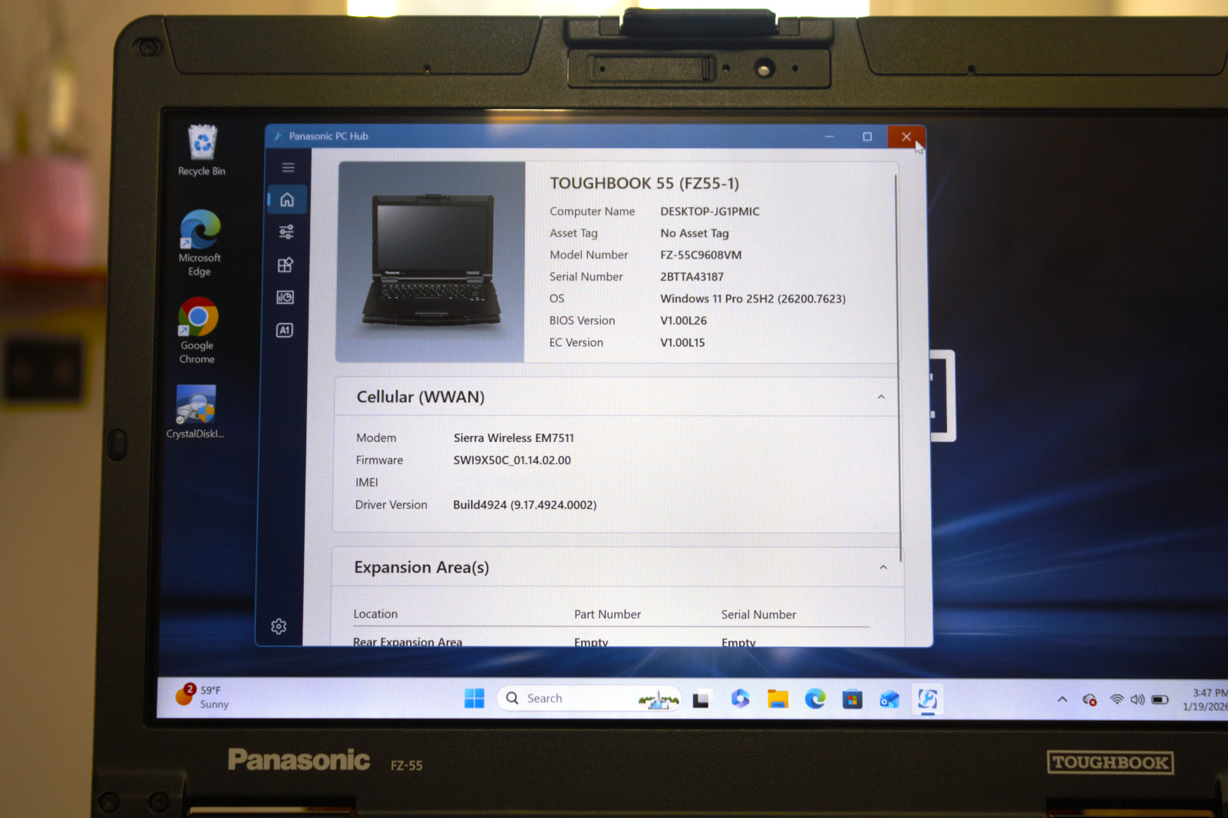Click the Expansion Serial Number column header
The height and width of the screenshot is (818, 1228).
point(758,615)
